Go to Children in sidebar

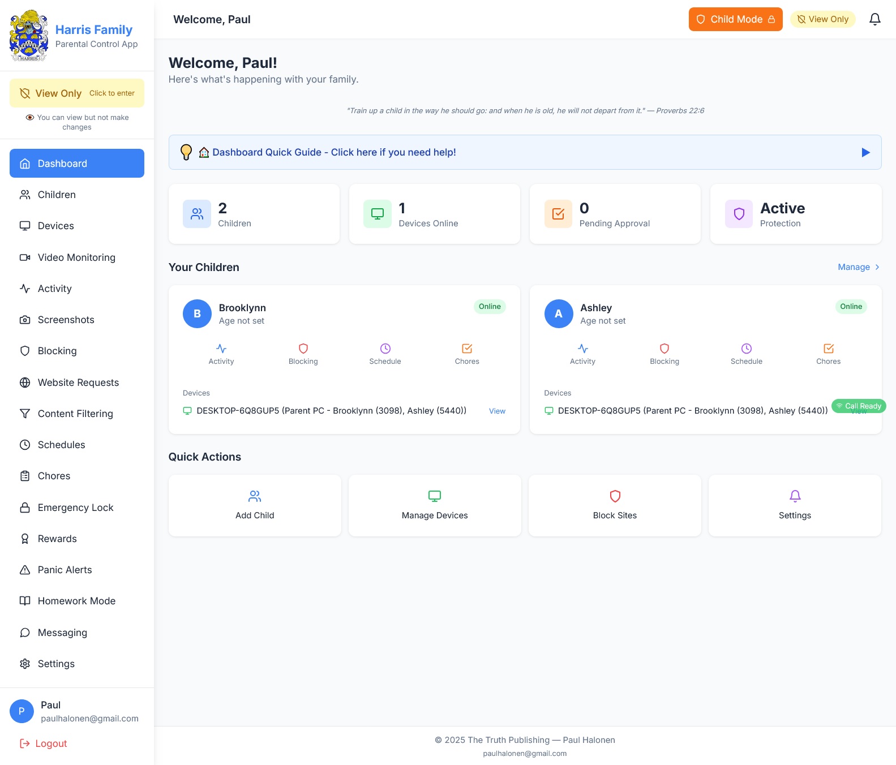(77, 195)
